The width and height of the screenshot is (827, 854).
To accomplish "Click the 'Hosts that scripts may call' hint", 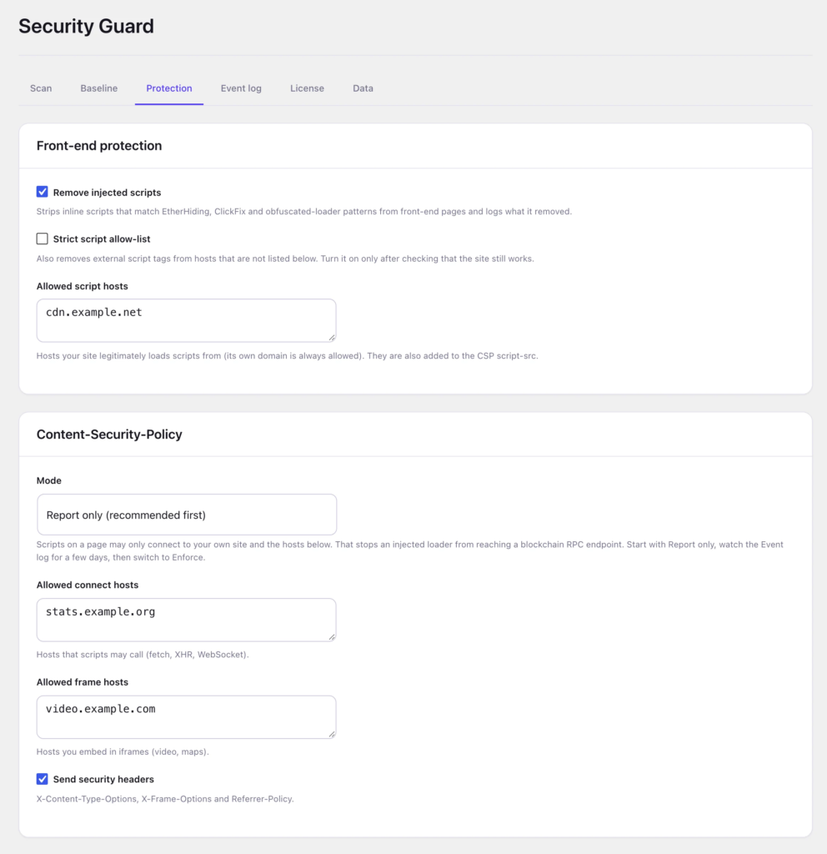I will click(143, 654).
